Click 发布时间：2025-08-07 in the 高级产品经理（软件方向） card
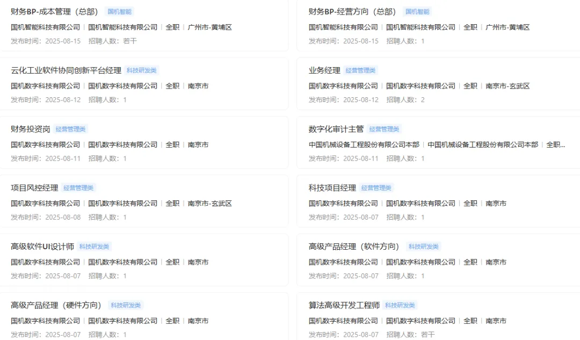This screenshot has width=580, height=340. [344, 276]
